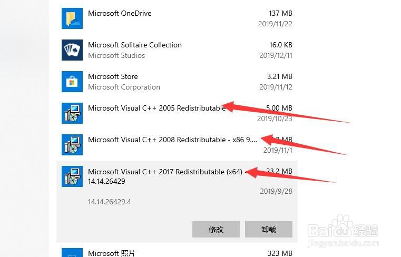Select the Microsoft Store entry name

coord(113,76)
